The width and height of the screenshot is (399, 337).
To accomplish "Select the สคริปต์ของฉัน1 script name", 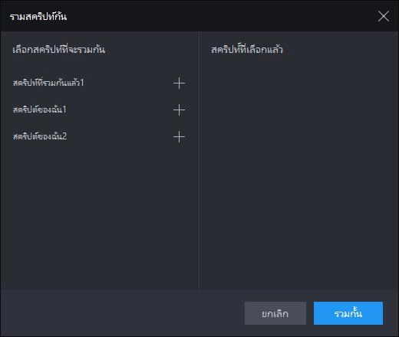I will tap(40, 110).
